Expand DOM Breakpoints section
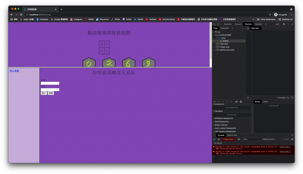 (221, 122)
